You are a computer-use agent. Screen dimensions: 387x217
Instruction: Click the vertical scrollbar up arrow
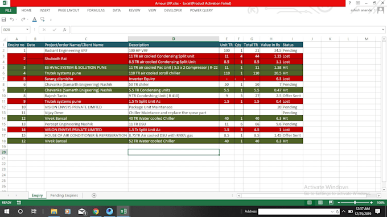[384, 39]
